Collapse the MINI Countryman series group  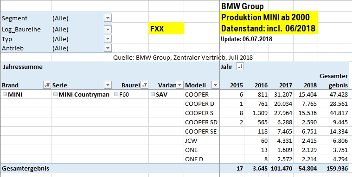pyautogui.click(x=55, y=94)
